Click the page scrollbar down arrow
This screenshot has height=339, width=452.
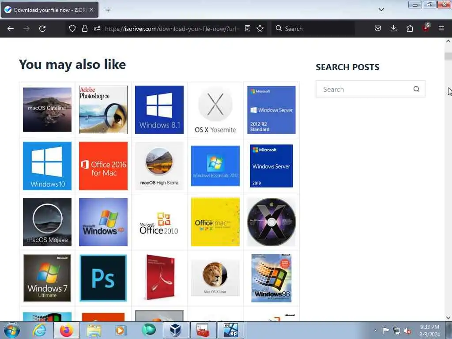(448, 318)
